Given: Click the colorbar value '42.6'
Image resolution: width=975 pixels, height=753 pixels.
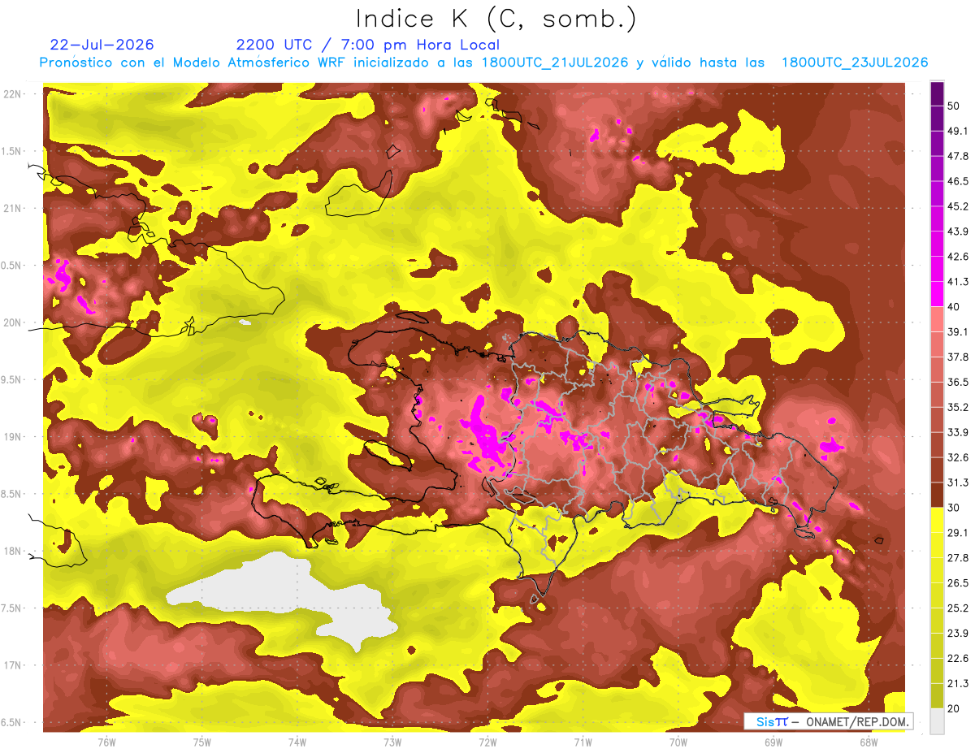Looking at the screenshot, I should [x=958, y=257].
